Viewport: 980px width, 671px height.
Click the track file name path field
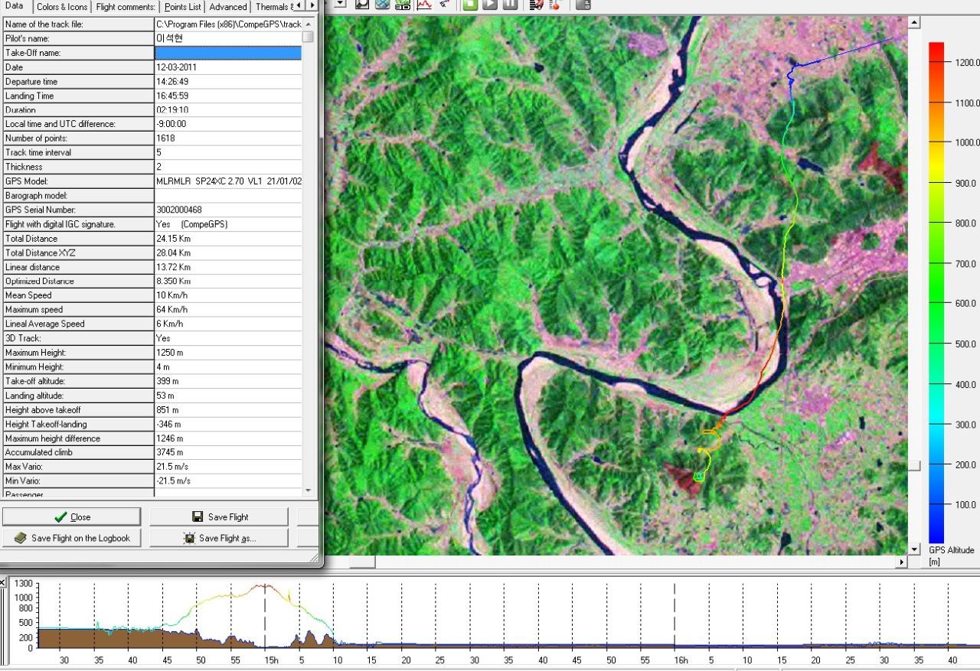228,24
